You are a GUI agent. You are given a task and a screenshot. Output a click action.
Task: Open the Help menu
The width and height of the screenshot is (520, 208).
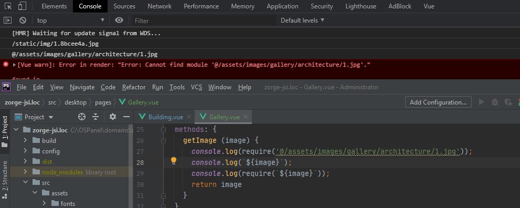245,87
